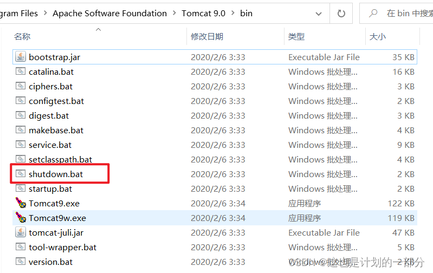Viewport: 433px width, 273px height.
Task: Open the address bar history dropdown
Action: (x=319, y=14)
